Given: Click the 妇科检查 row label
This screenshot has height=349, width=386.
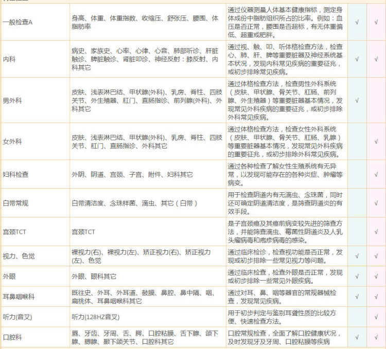Looking at the screenshot, I should (16, 175).
